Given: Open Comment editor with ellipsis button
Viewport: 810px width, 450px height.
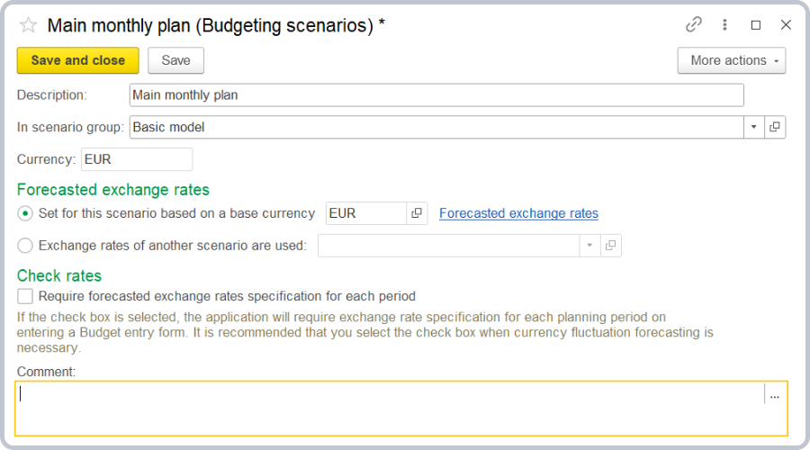Looking at the screenshot, I should click(775, 395).
